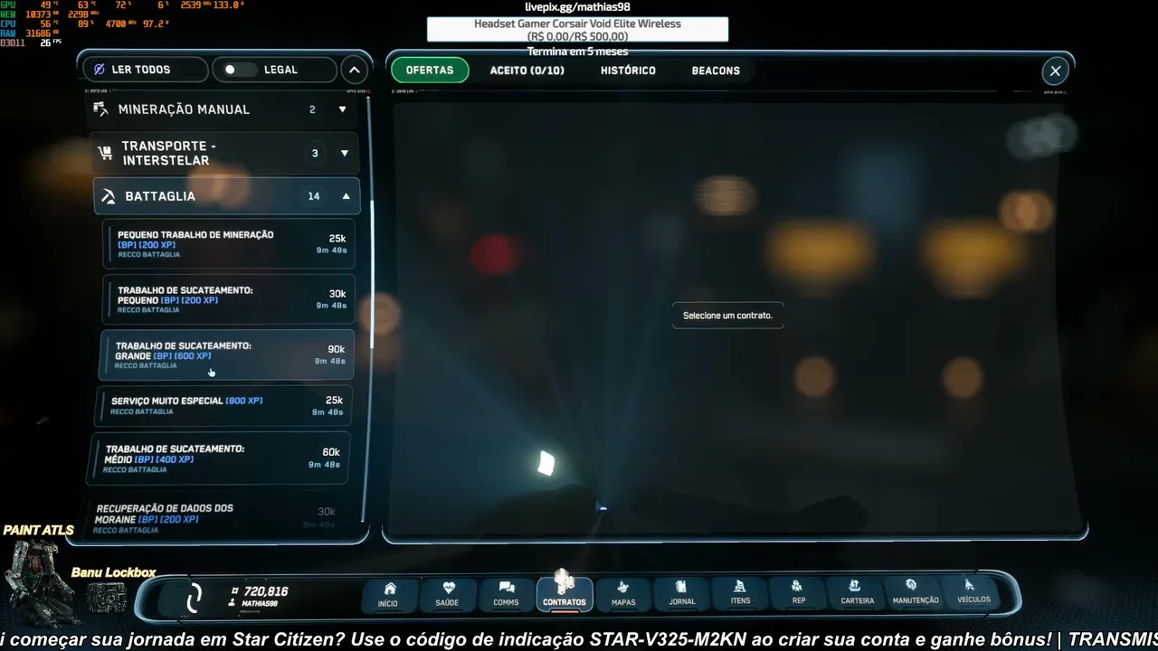This screenshot has height=651, width=1158.
Task: Click the Transporte - Interstelar cart icon
Action: click(105, 153)
